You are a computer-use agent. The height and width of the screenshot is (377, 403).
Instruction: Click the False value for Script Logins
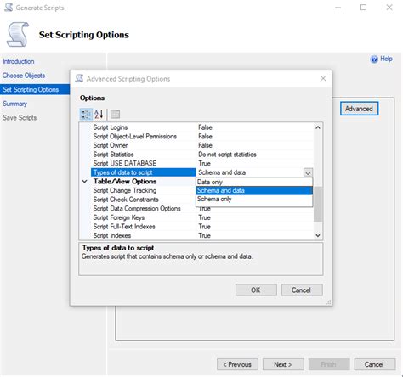[205, 127]
